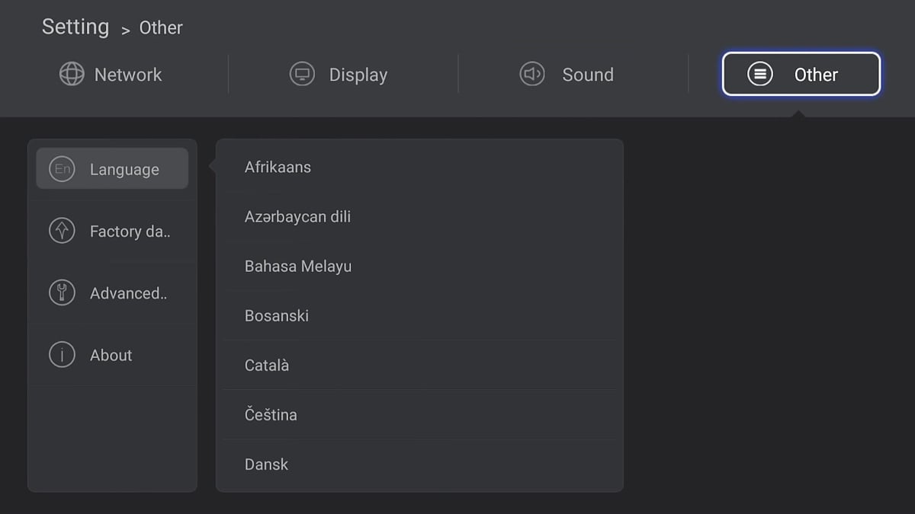
Task: Click the info icon beside About
Action: [62, 354]
